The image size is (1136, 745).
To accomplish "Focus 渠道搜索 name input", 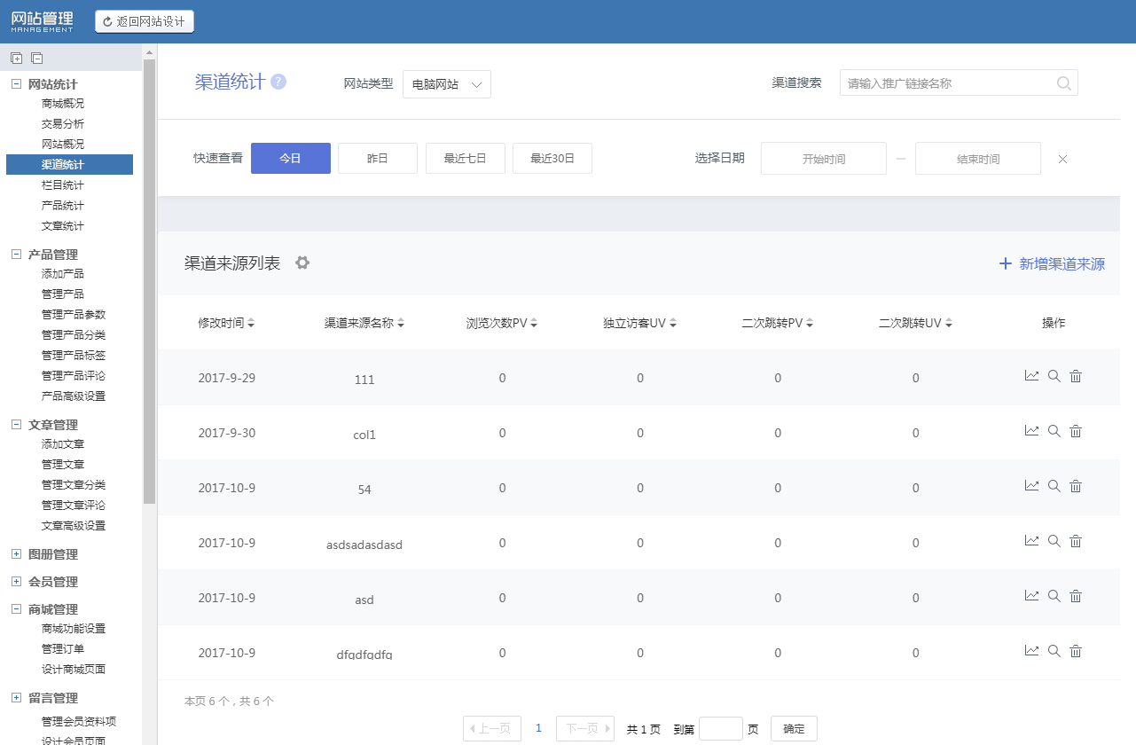I will pyautogui.click(x=959, y=83).
